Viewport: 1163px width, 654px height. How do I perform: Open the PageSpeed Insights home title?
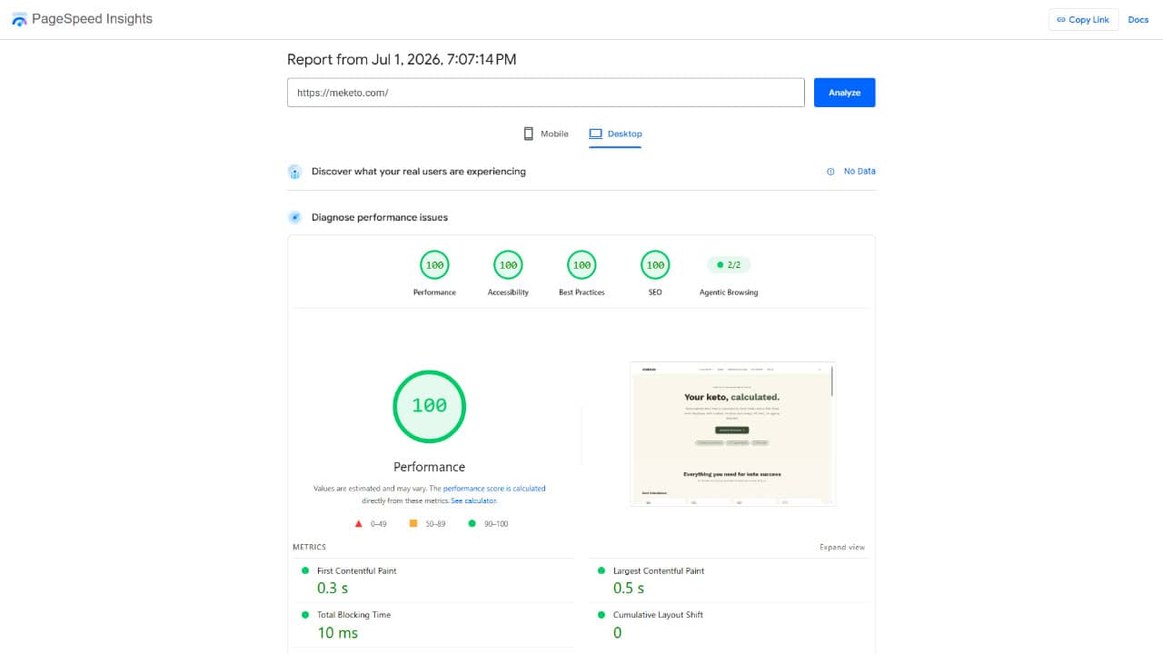(92, 19)
